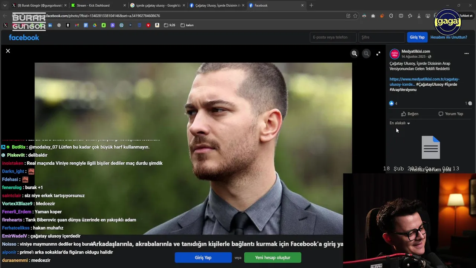
Task: Close the Google search tab
Action: [184, 6]
